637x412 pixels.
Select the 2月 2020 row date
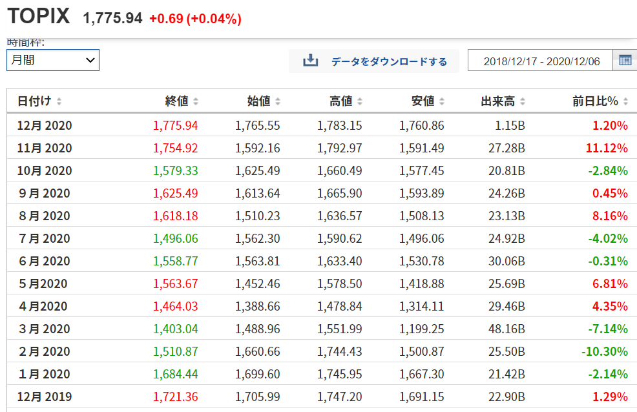click(x=45, y=351)
